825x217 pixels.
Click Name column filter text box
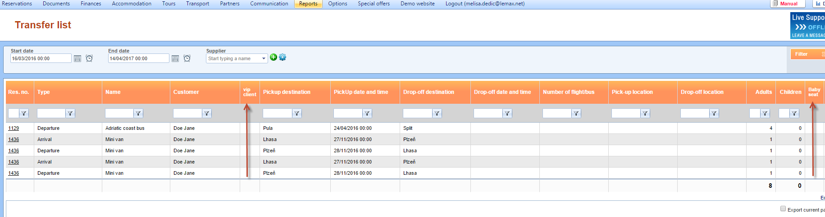tap(119, 113)
